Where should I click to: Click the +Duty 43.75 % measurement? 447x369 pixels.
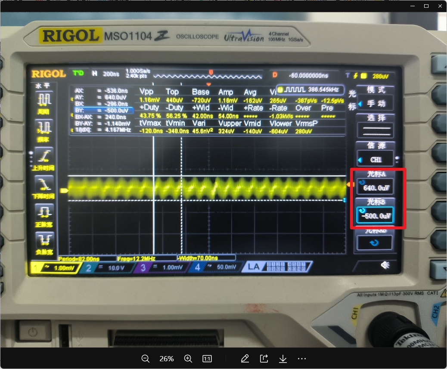150,112
